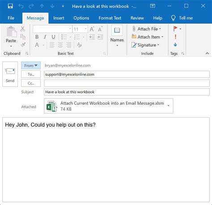Increase font size with Grow Font
The width and height of the screenshot is (212, 205).
click(92, 29)
